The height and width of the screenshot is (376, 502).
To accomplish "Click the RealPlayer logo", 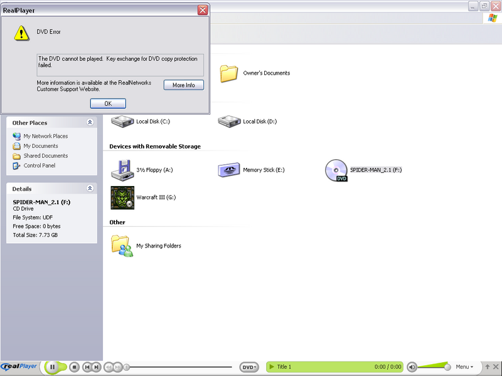I will pos(19,367).
